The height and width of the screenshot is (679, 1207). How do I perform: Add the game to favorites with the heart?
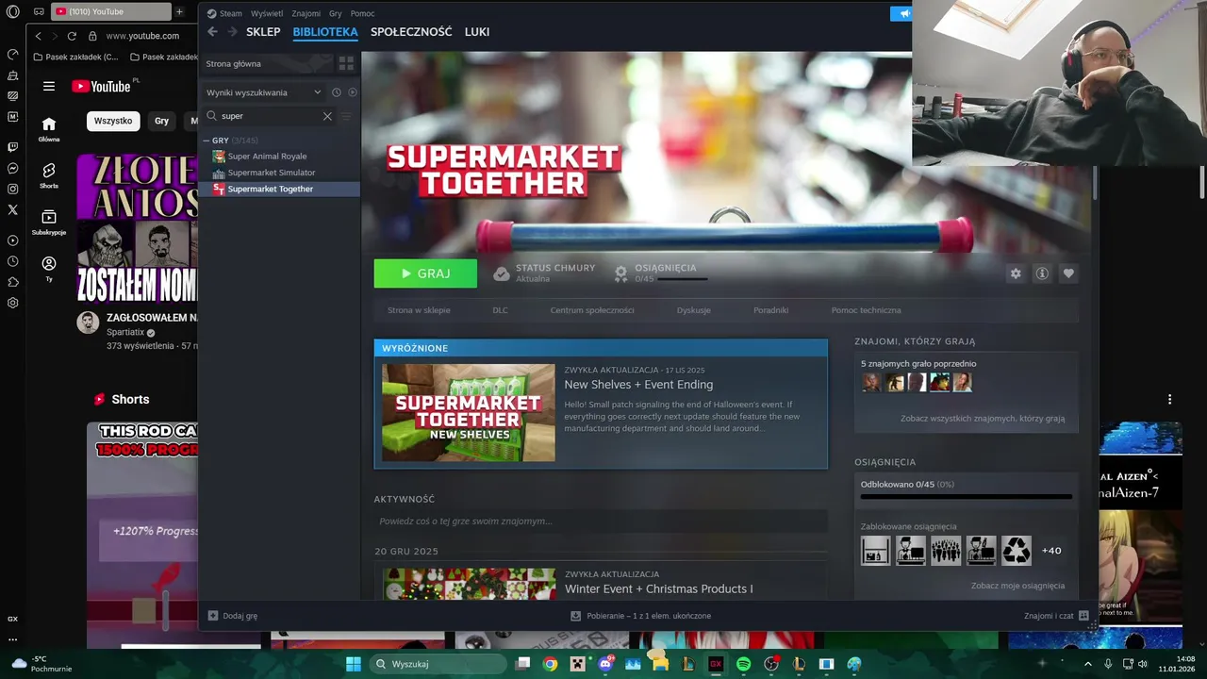(1068, 273)
